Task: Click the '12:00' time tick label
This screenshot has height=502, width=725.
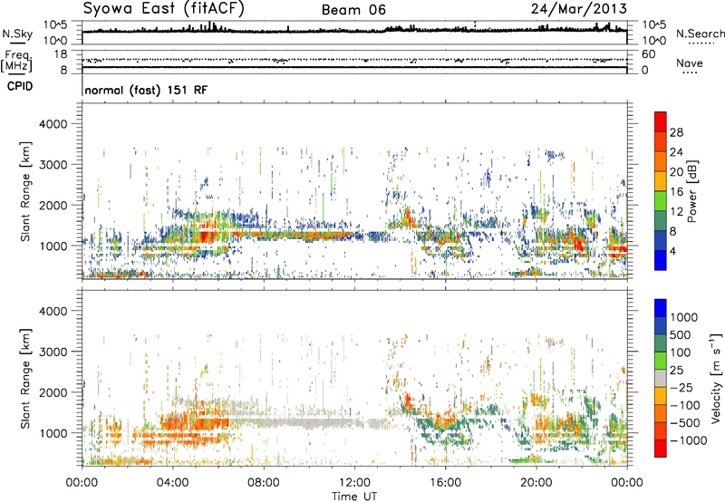Action: (x=354, y=483)
